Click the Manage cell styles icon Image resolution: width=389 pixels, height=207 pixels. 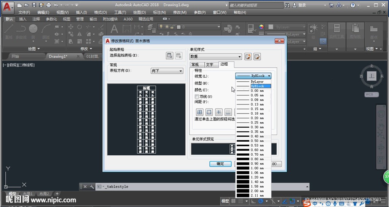click(257, 57)
